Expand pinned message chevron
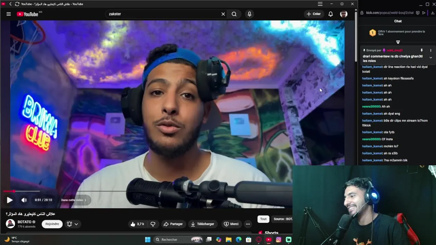Screen dimensions: 436x245 431,58
